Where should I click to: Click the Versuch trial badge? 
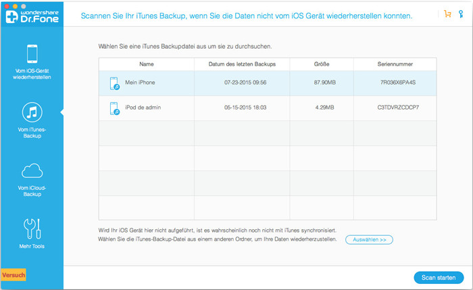(x=14, y=275)
